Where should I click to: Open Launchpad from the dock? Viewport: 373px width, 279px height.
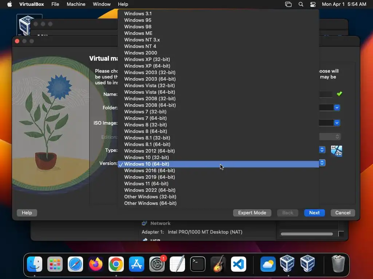(55, 264)
